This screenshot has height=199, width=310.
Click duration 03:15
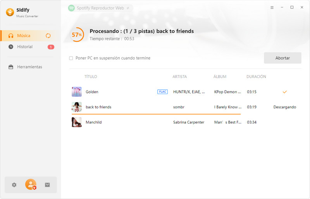[x=251, y=92]
